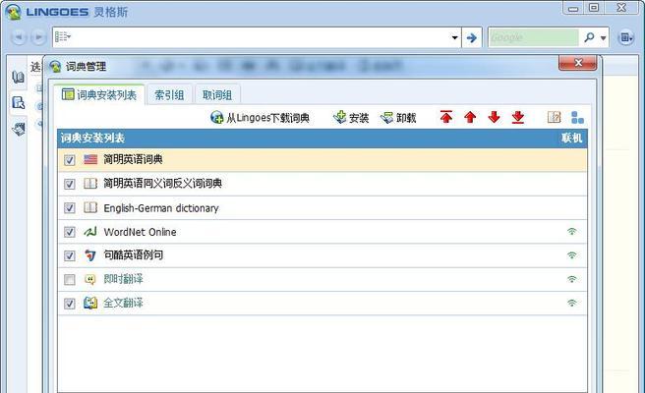Select the 句酷英语例句 row text
The image size is (645, 393).
coord(134,255)
